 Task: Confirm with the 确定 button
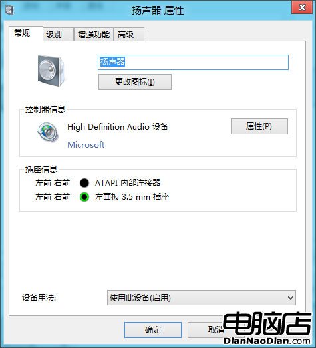[153, 330]
